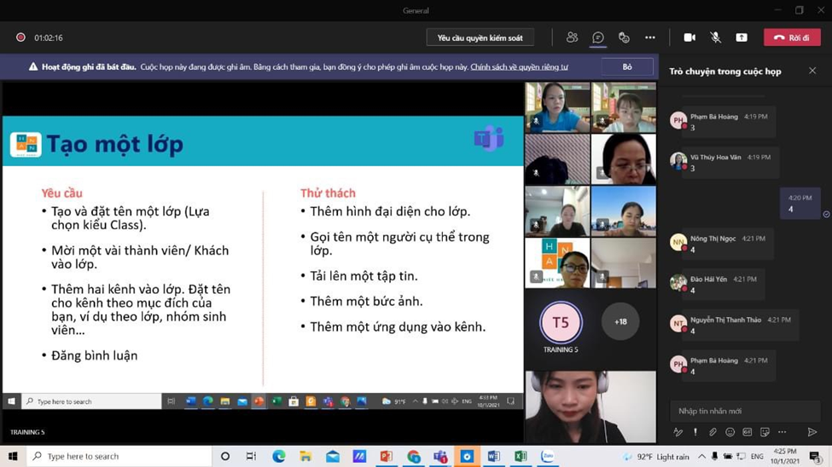Click the Nhập tin nhắn mới message box

tap(742, 411)
